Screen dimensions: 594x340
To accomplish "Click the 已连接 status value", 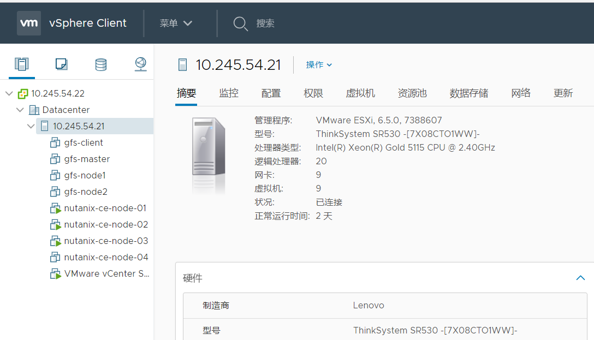I will pyautogui.click(x=329, y=202).
